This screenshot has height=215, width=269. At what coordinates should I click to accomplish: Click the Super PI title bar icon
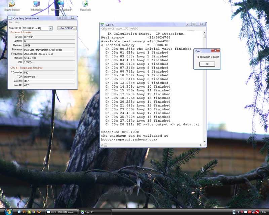pyautogui.click(x=103, y=25)
